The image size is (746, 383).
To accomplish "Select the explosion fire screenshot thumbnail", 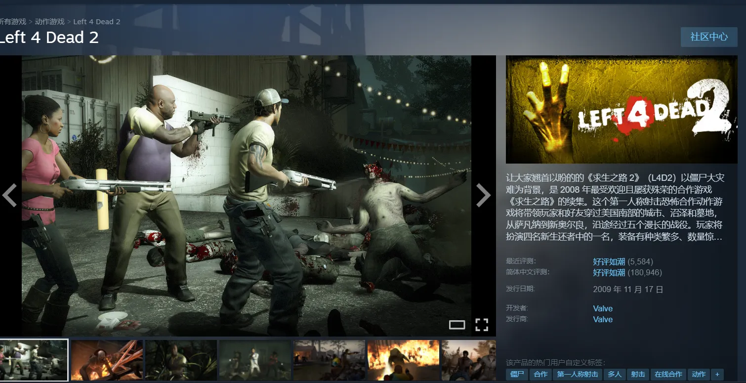I will click(403, 360).
